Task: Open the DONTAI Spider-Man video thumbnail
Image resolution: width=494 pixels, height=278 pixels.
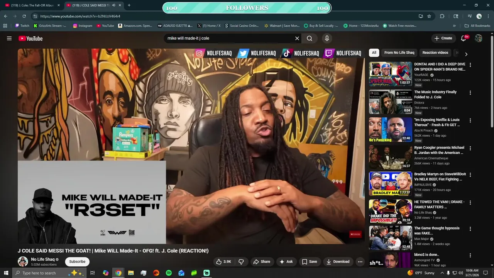Action: pyautogui.click(x=390, y=74)
